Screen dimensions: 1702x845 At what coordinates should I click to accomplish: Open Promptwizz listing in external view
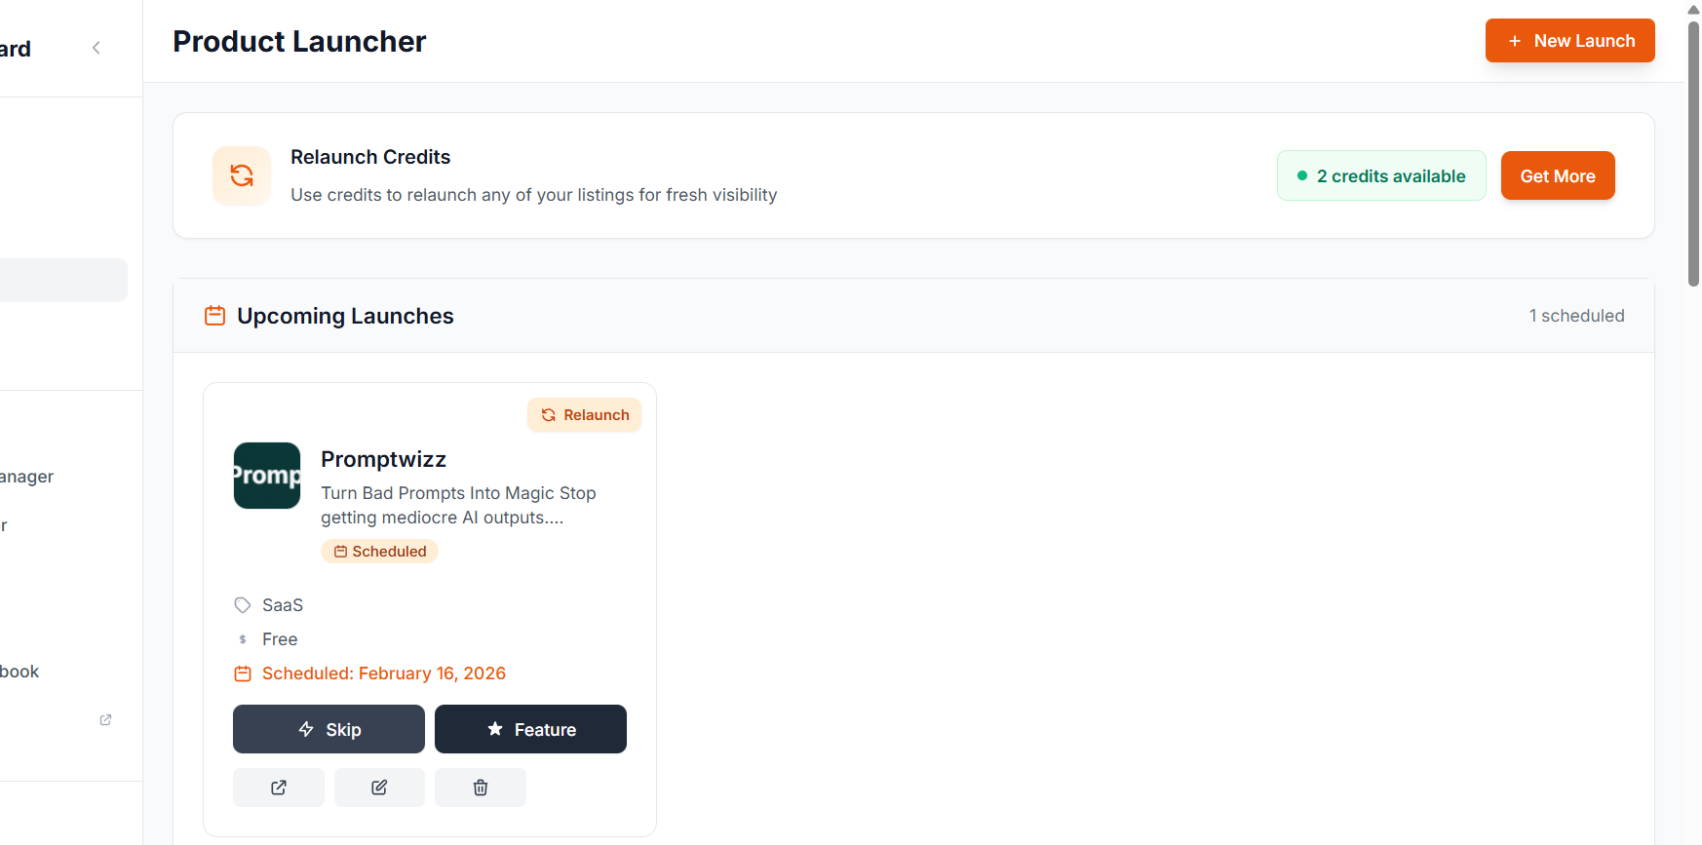point(279,787)
